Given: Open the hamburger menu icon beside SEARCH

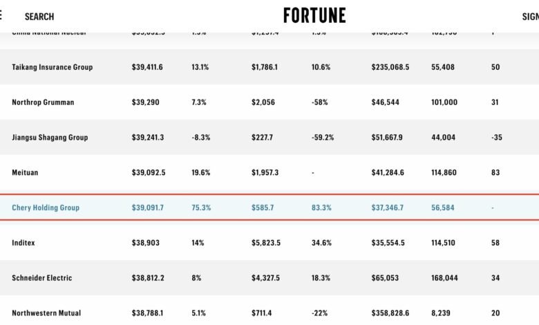Looking at the screenshot, I should (x=1, y=15).
